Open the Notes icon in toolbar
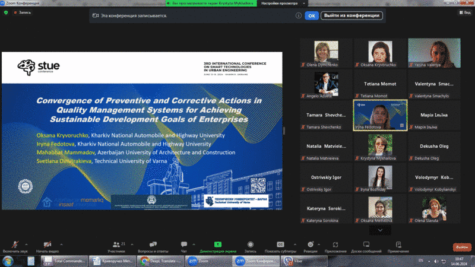This screenshot has height=267, width=475. 398,244
